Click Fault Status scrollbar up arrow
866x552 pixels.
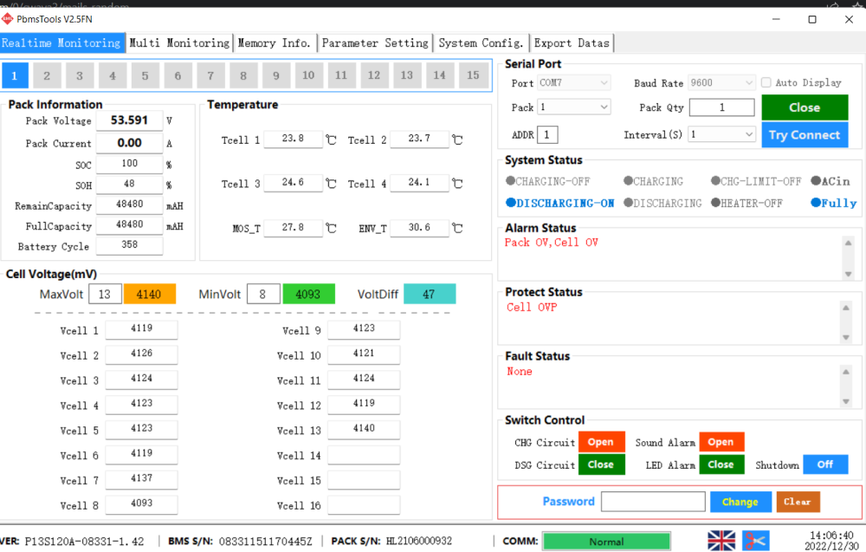click(846, 372)
